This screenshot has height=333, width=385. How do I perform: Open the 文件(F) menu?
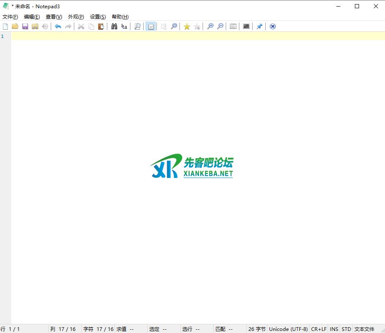click(10, 16)
